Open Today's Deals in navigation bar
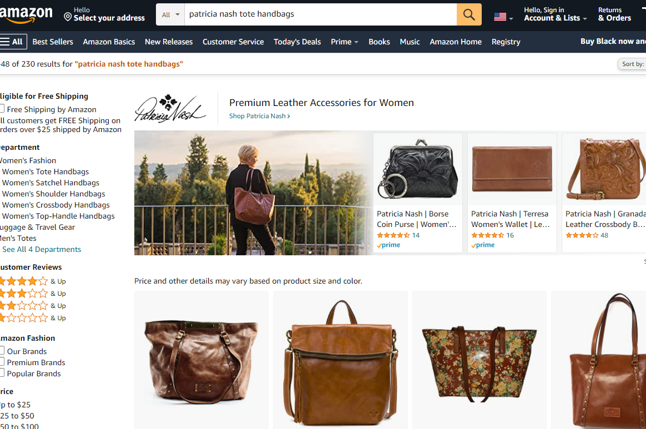The image size is (646, 429). pos(297,42)
